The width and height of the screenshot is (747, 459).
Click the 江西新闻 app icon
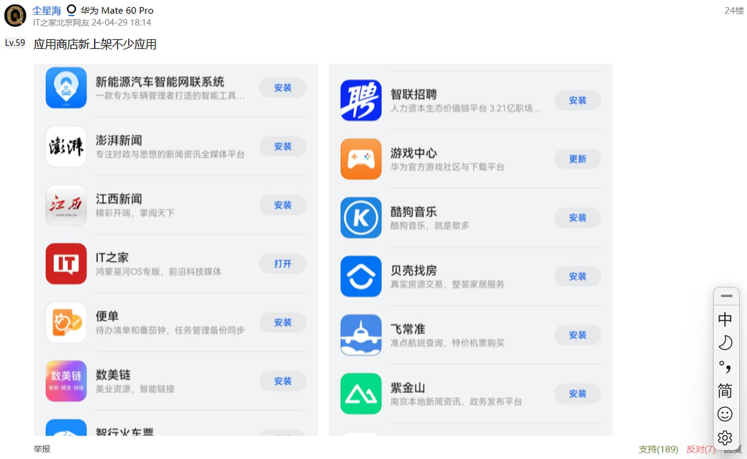point(66,205)
